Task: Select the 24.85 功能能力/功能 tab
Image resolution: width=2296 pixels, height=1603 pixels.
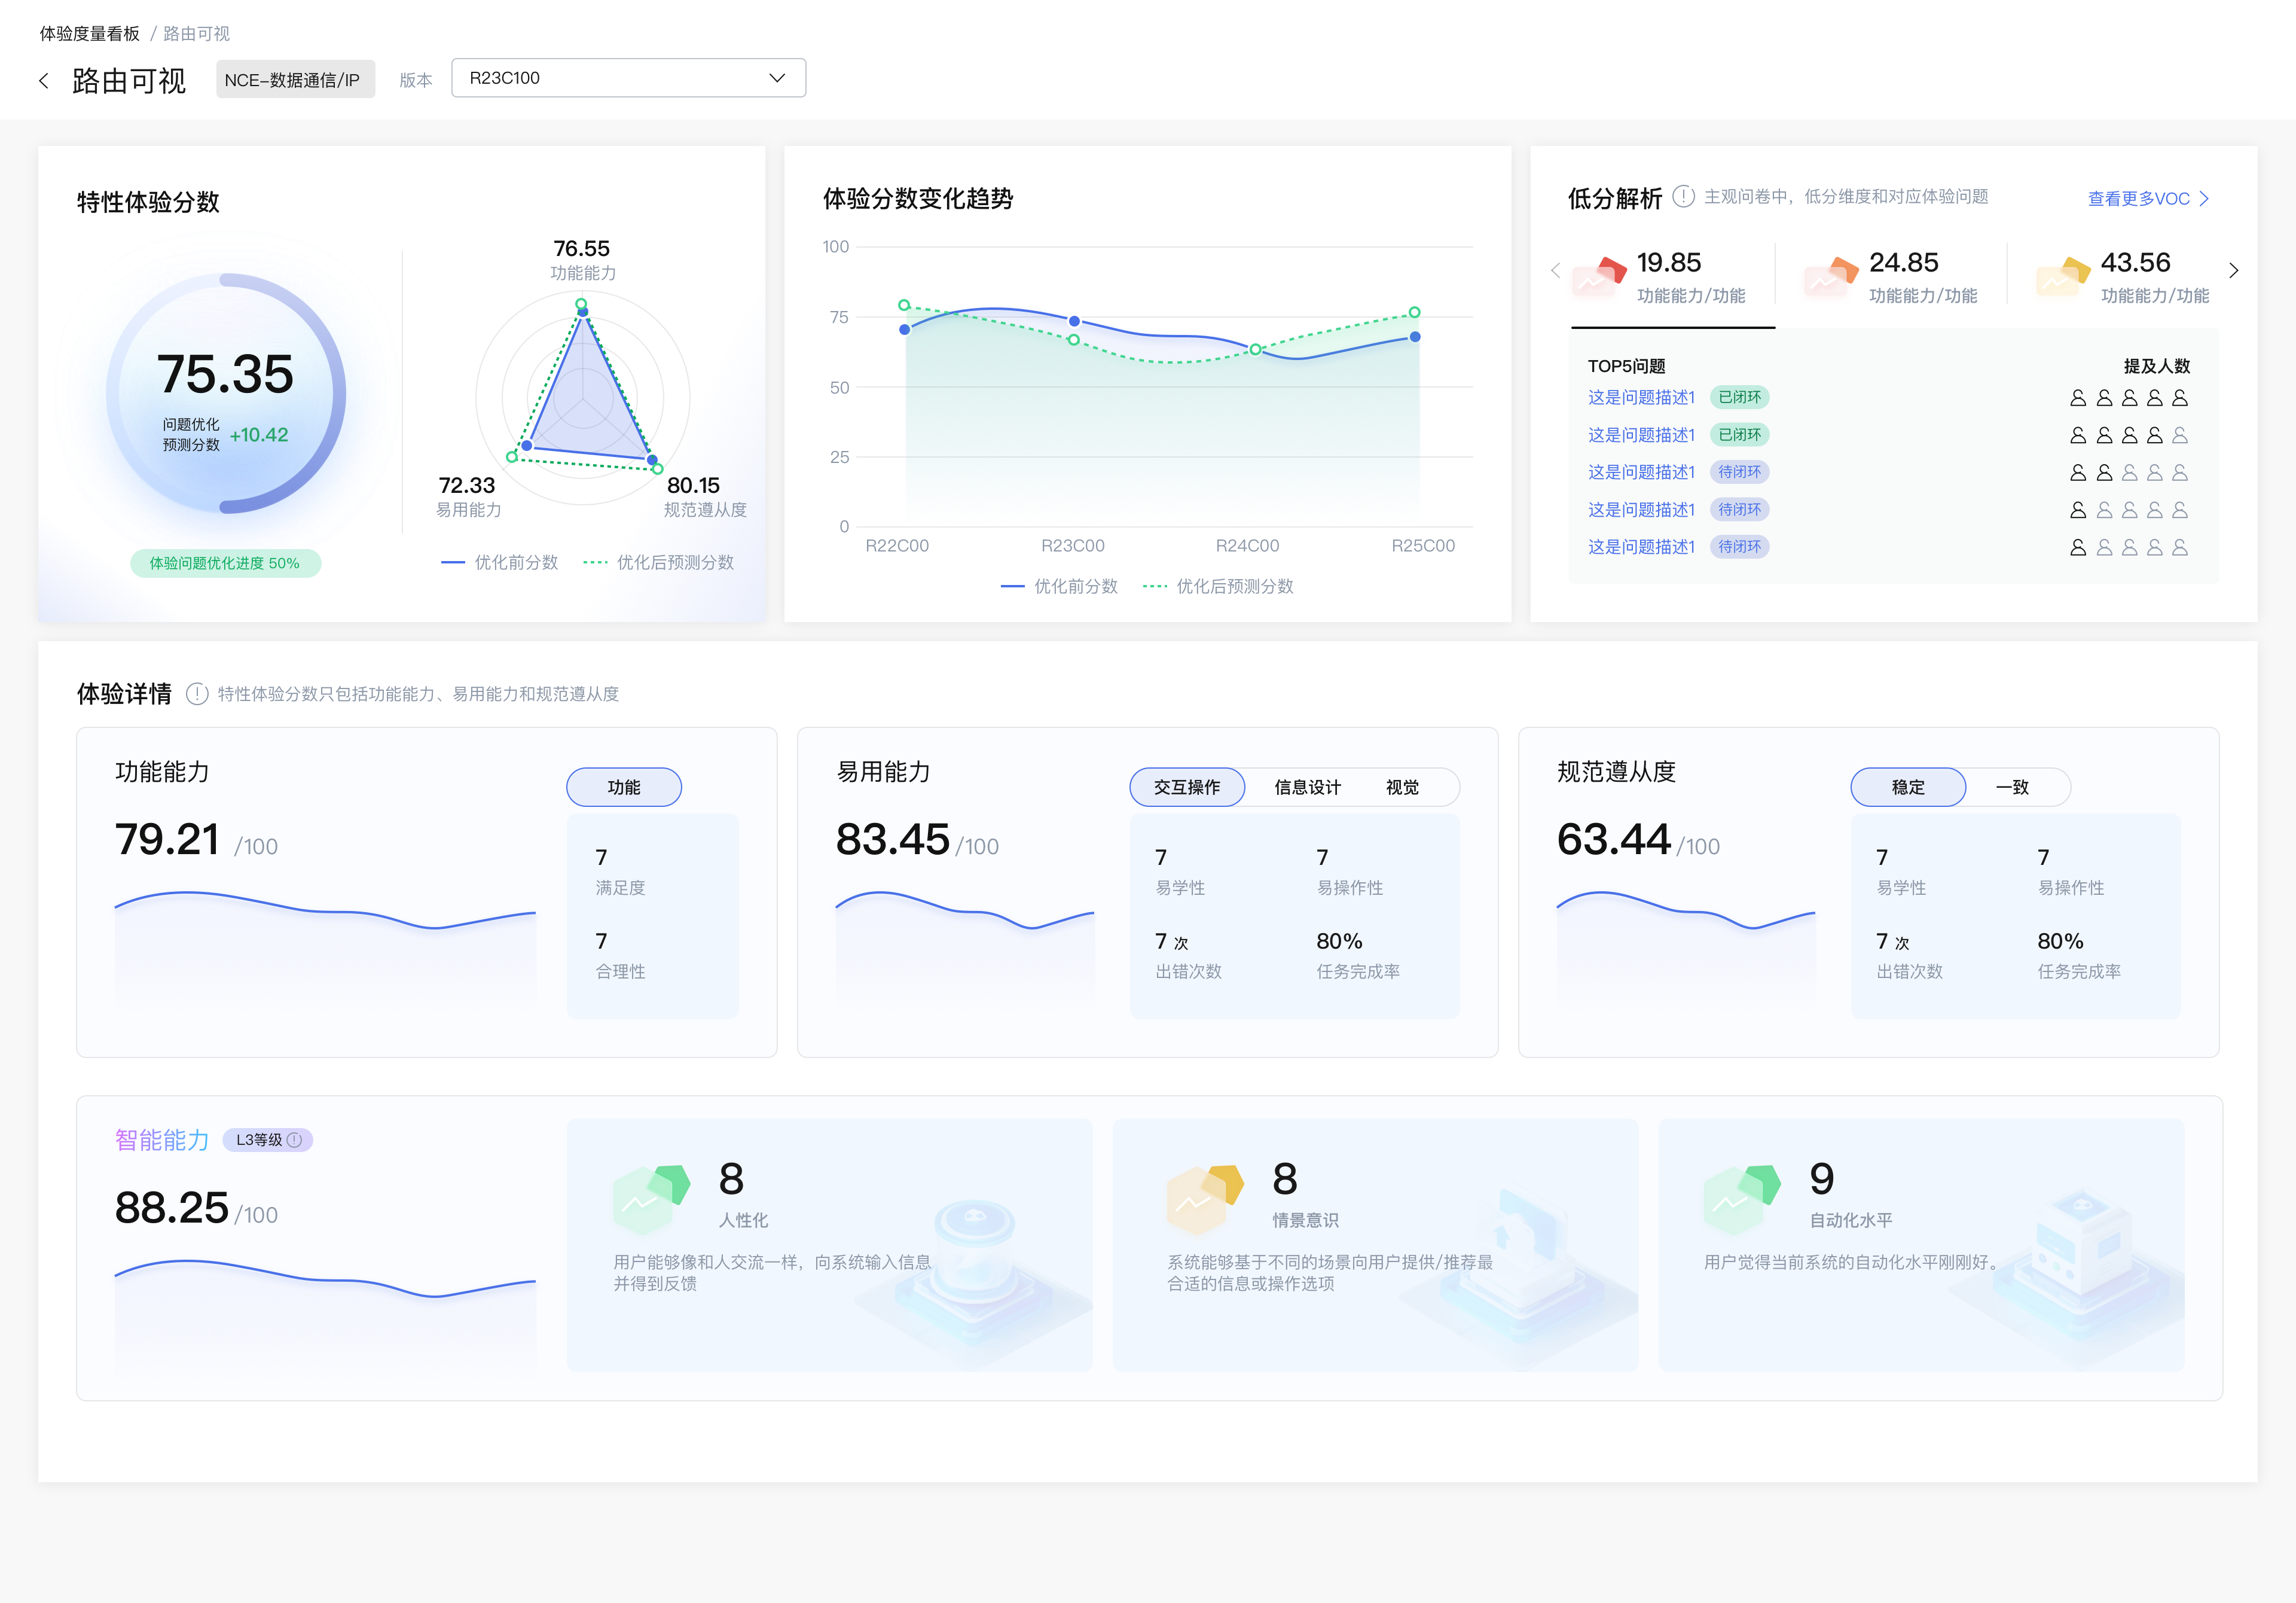Action: click(x=1891, y=277)
